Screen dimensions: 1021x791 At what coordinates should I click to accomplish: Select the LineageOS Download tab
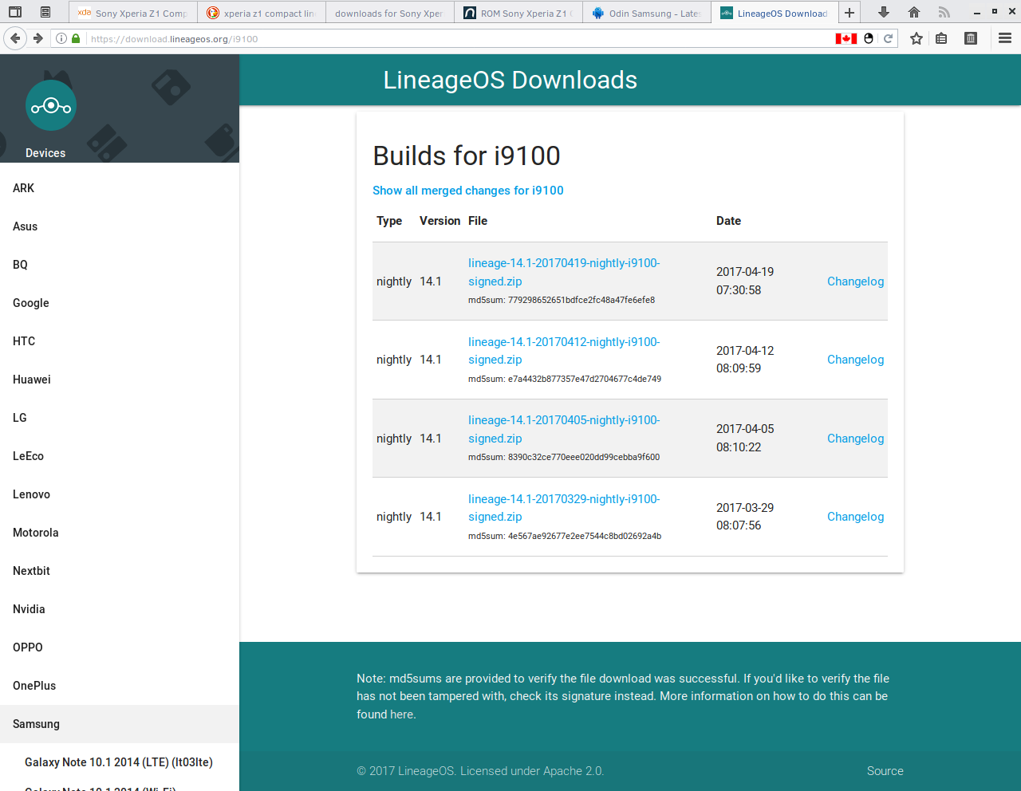(775, 13)
